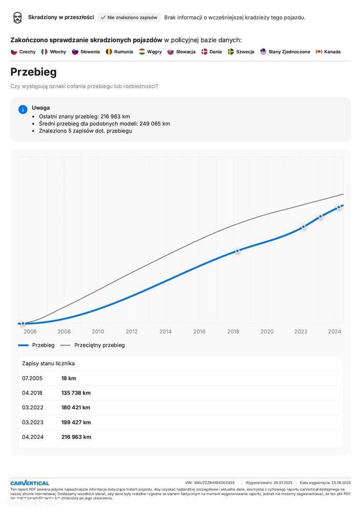Click the 'Nie znaleziono zapisów' badge
362x511 pixels.
click(129, 17)
